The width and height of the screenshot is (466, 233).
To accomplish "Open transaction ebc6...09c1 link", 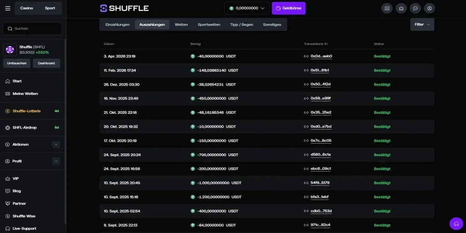I will click(x=321, y=169).
